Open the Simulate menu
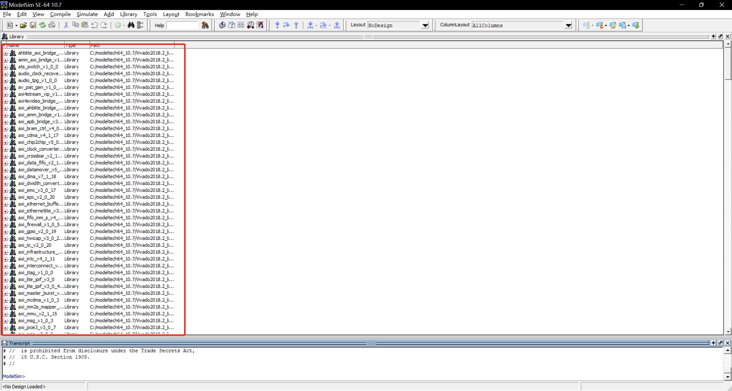The image size is (732, 391). (87, 14)
